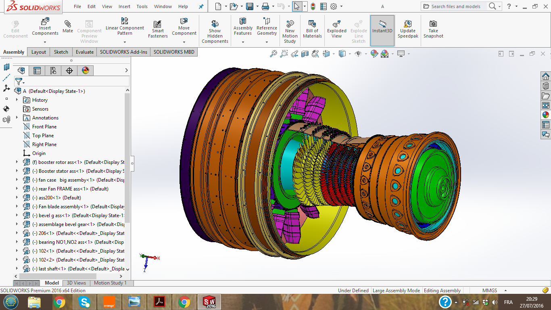
Task: Click Show Hidden Components
Action: point(215,31)
